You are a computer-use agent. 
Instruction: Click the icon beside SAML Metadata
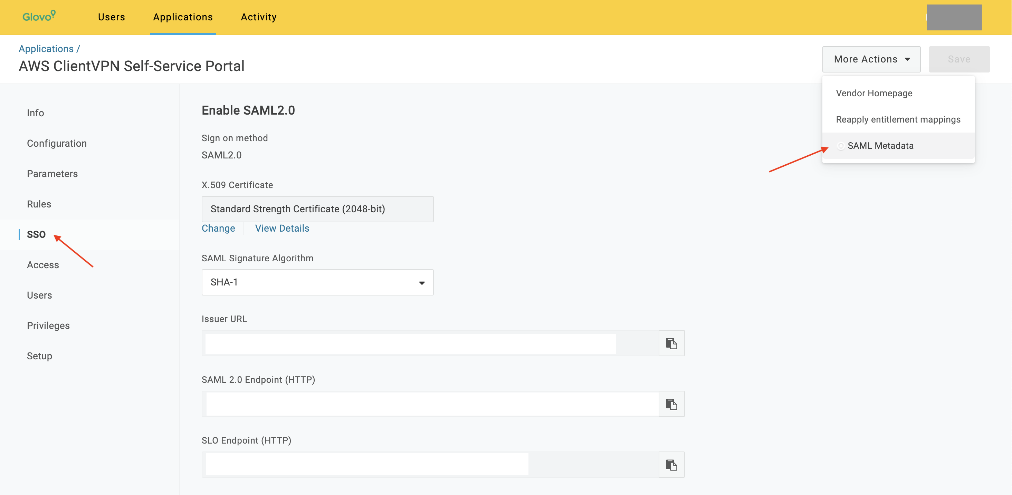pos(840,146)
